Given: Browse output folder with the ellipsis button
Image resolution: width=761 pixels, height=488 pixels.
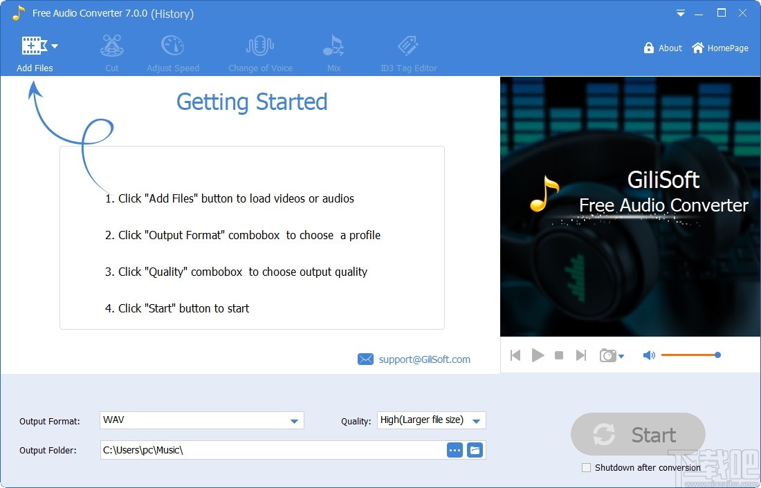Looking at the screenshot, I should [455, 449].
